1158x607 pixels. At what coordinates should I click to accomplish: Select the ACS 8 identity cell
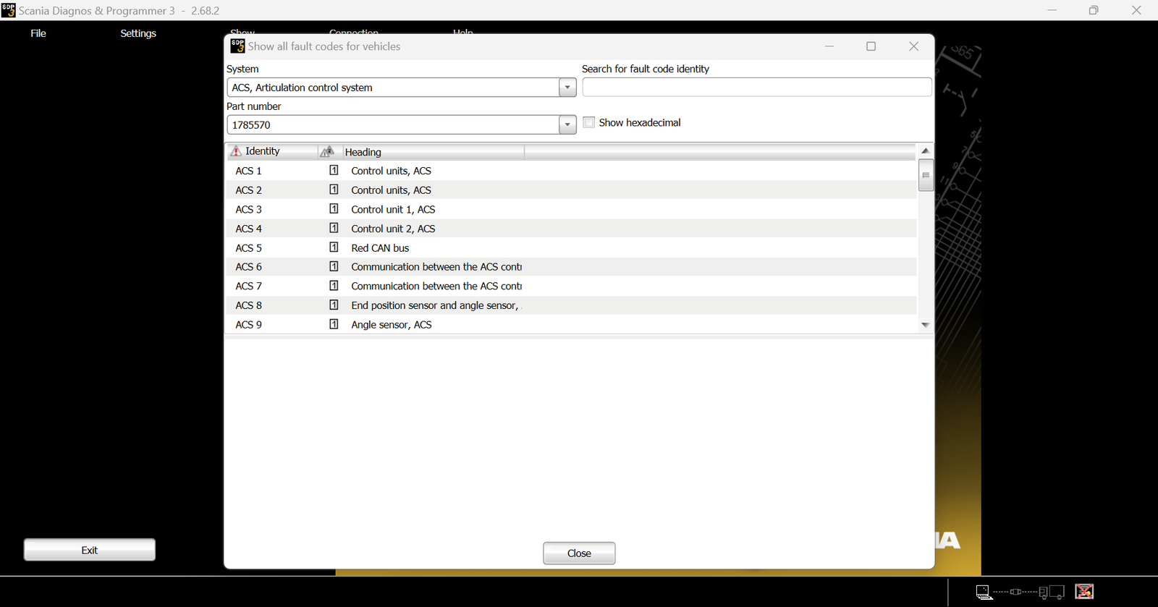point(248,305)
